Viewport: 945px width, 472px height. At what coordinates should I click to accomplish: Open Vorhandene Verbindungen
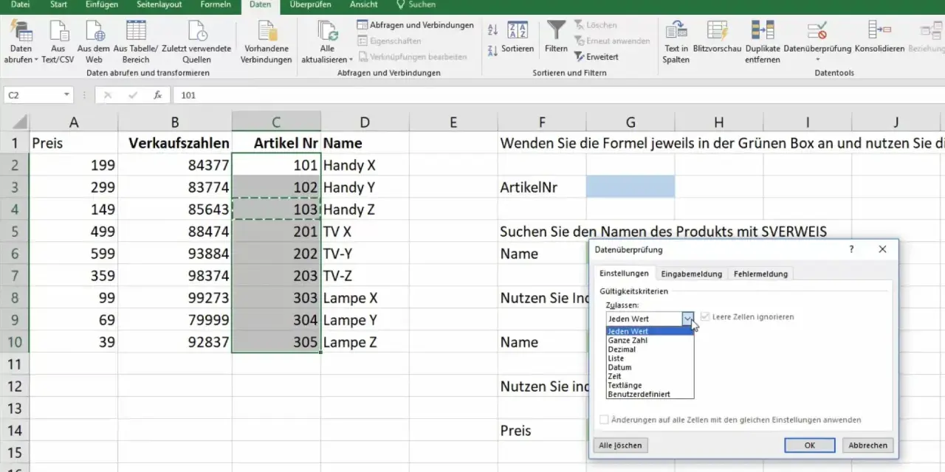point(267,42)
